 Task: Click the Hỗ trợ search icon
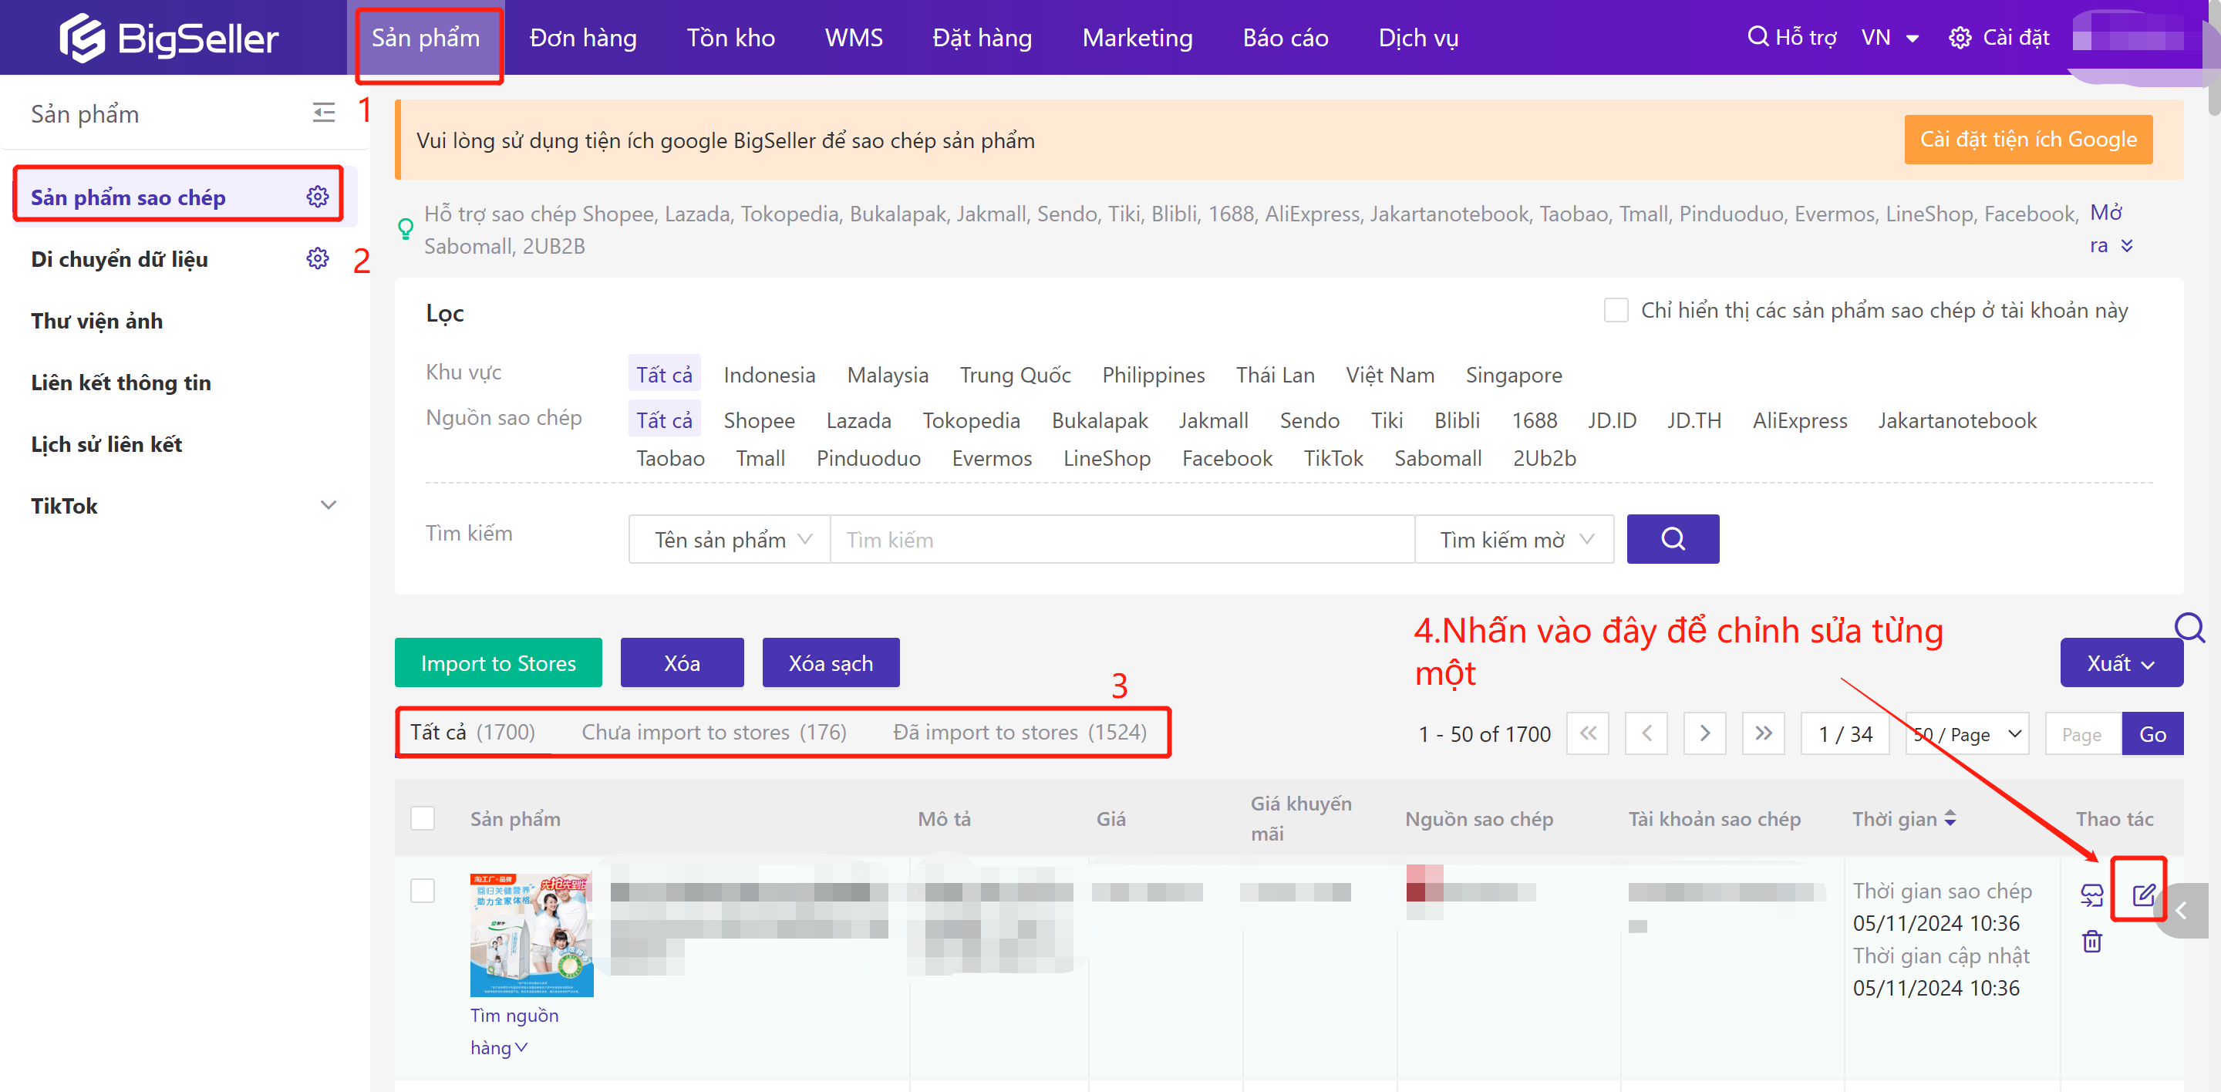(1758, 36)
